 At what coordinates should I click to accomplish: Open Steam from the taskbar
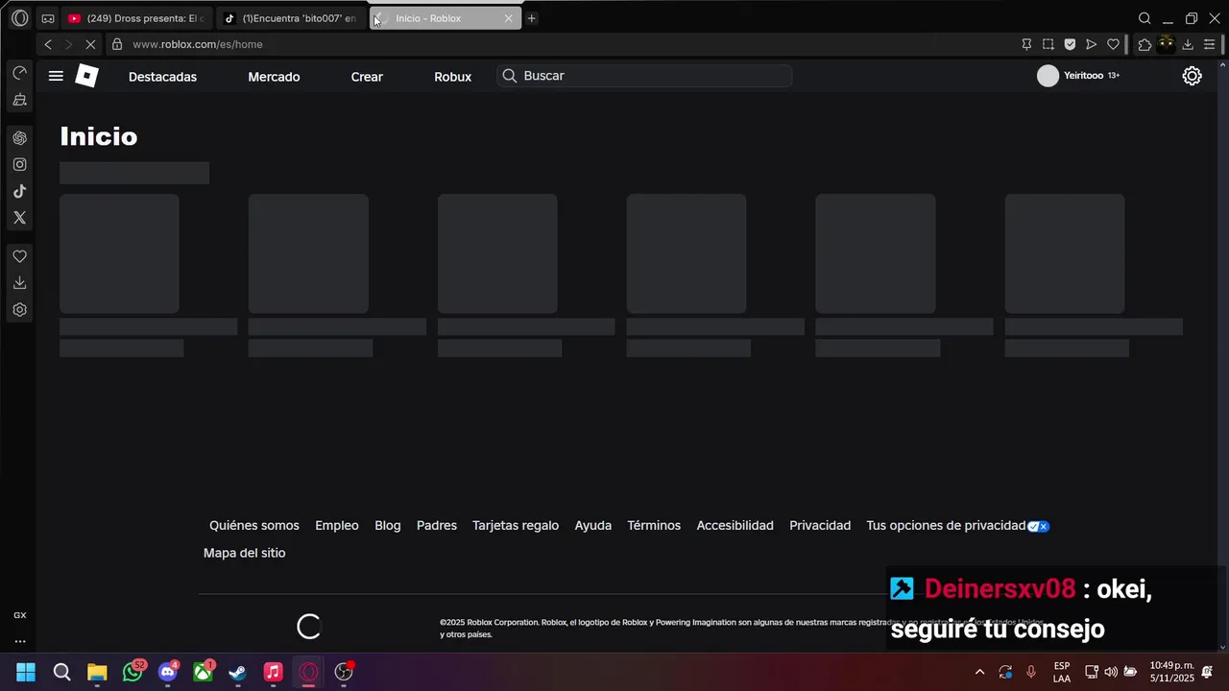tap(237, 672)
